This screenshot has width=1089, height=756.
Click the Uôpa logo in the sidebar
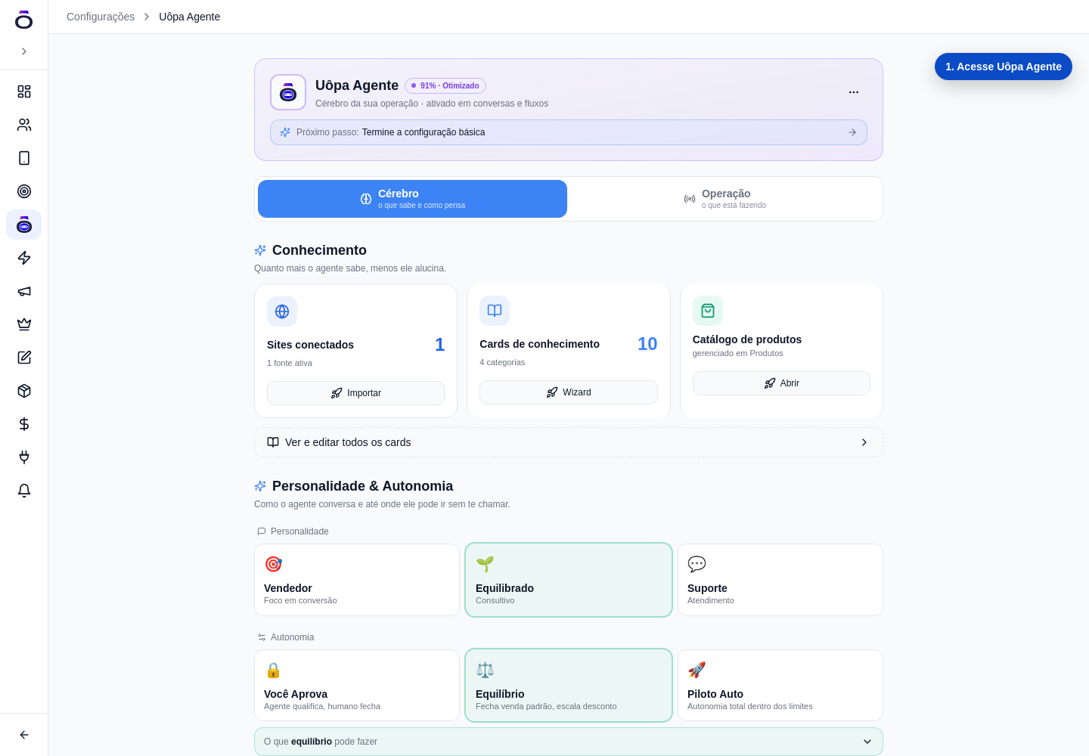(x=24, y=20)
